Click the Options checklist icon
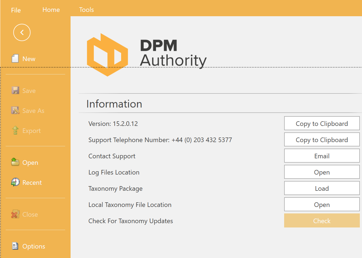 [15, 246]
